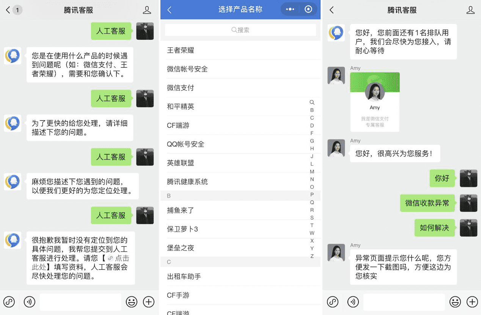Jump to letter G in the index
The height and width of the screenshot is (315, 481).
312,141
